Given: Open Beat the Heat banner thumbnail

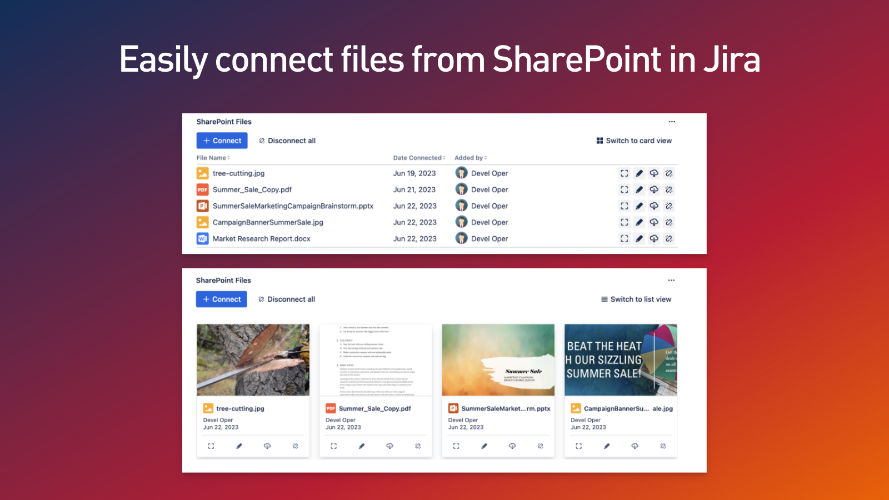Looking at the screenshot, I should (621, 360).
